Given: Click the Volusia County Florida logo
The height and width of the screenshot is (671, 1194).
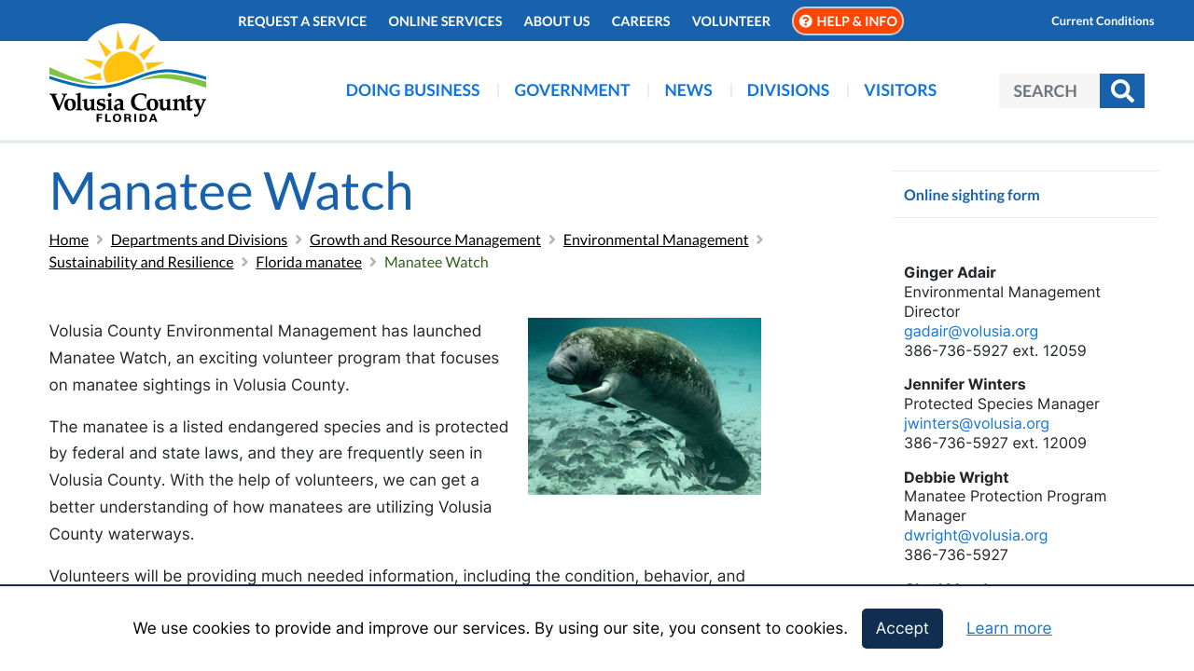Looking at the screenshot, I should (x=128, y=75).
